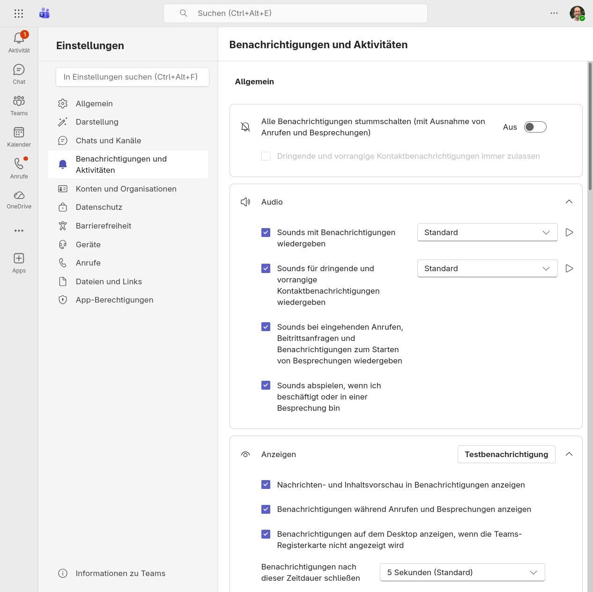
Task: Open the Standard sound dropdown
Action: coord(487,232)
